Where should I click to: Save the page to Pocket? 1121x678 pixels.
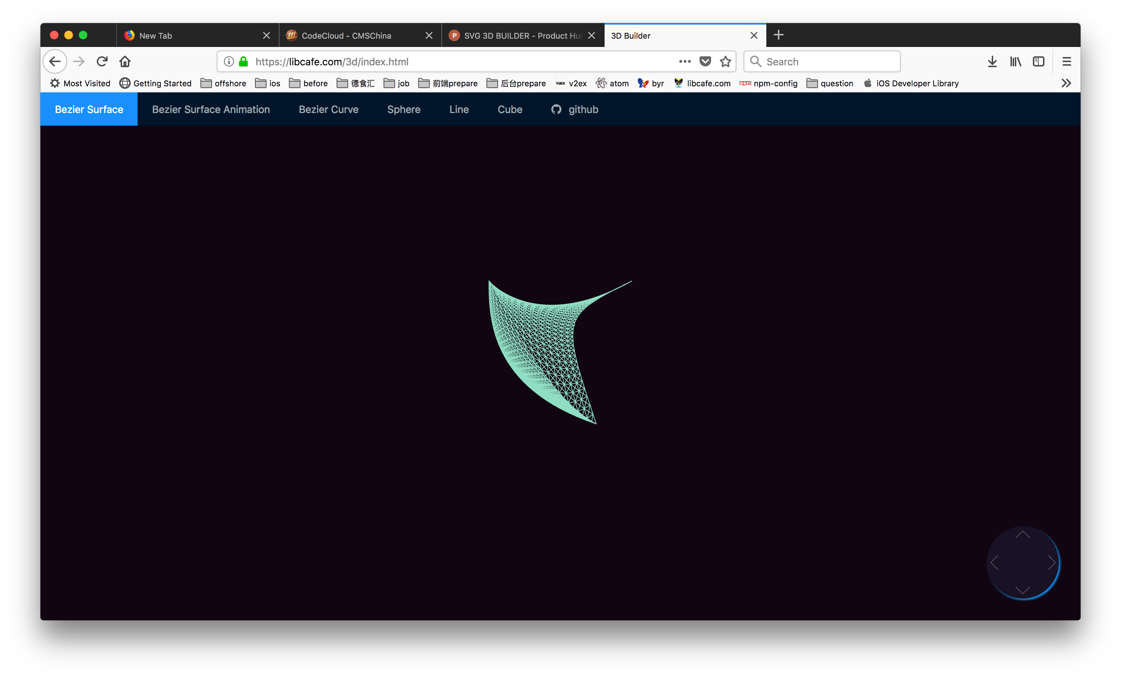click(705, 61)
